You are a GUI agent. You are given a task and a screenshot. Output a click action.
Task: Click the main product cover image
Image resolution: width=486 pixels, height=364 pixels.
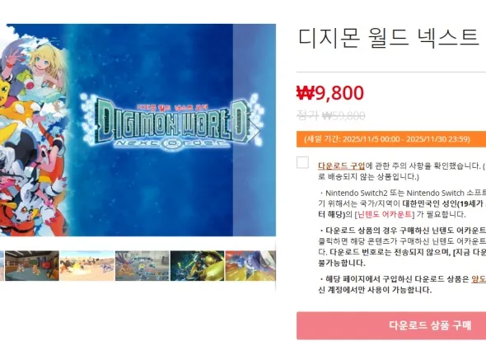(x=138, y=130)
